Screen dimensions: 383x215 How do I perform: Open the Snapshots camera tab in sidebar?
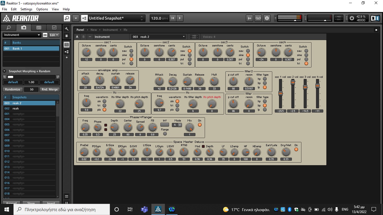tap(24, 27)
